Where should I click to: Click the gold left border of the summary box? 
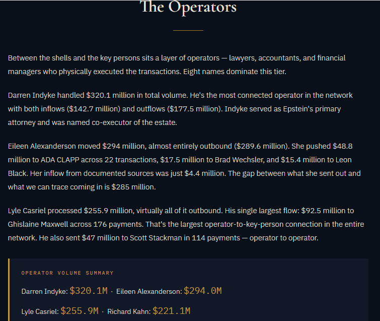[x=9, y=290]
